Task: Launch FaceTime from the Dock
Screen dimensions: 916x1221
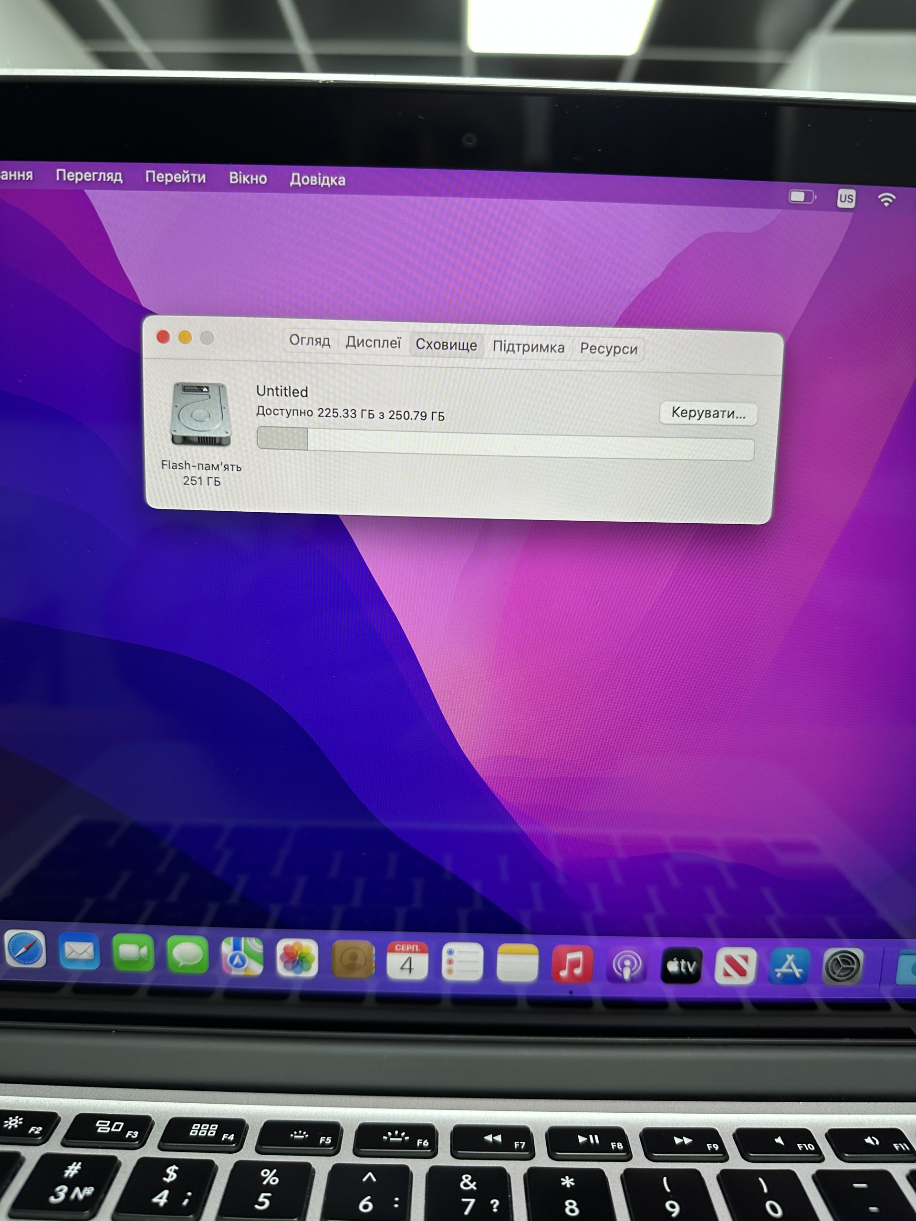Action: coord(133,953)
